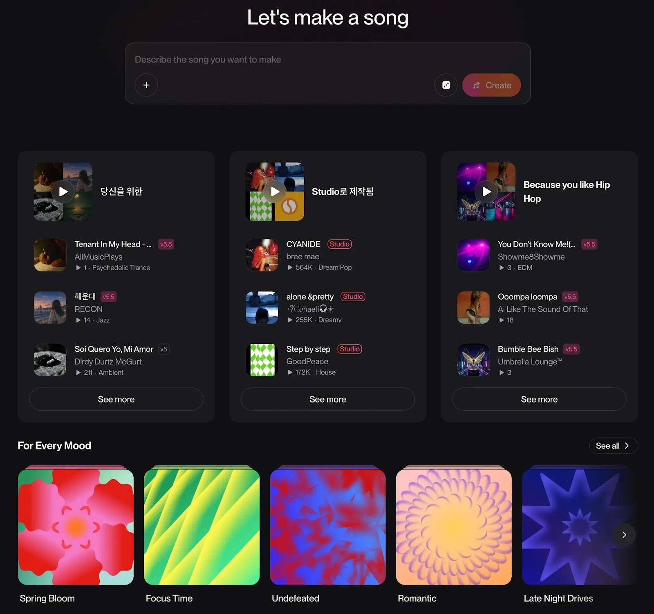Open Ooompa loompa song thumbnail

tap(473, 307)
